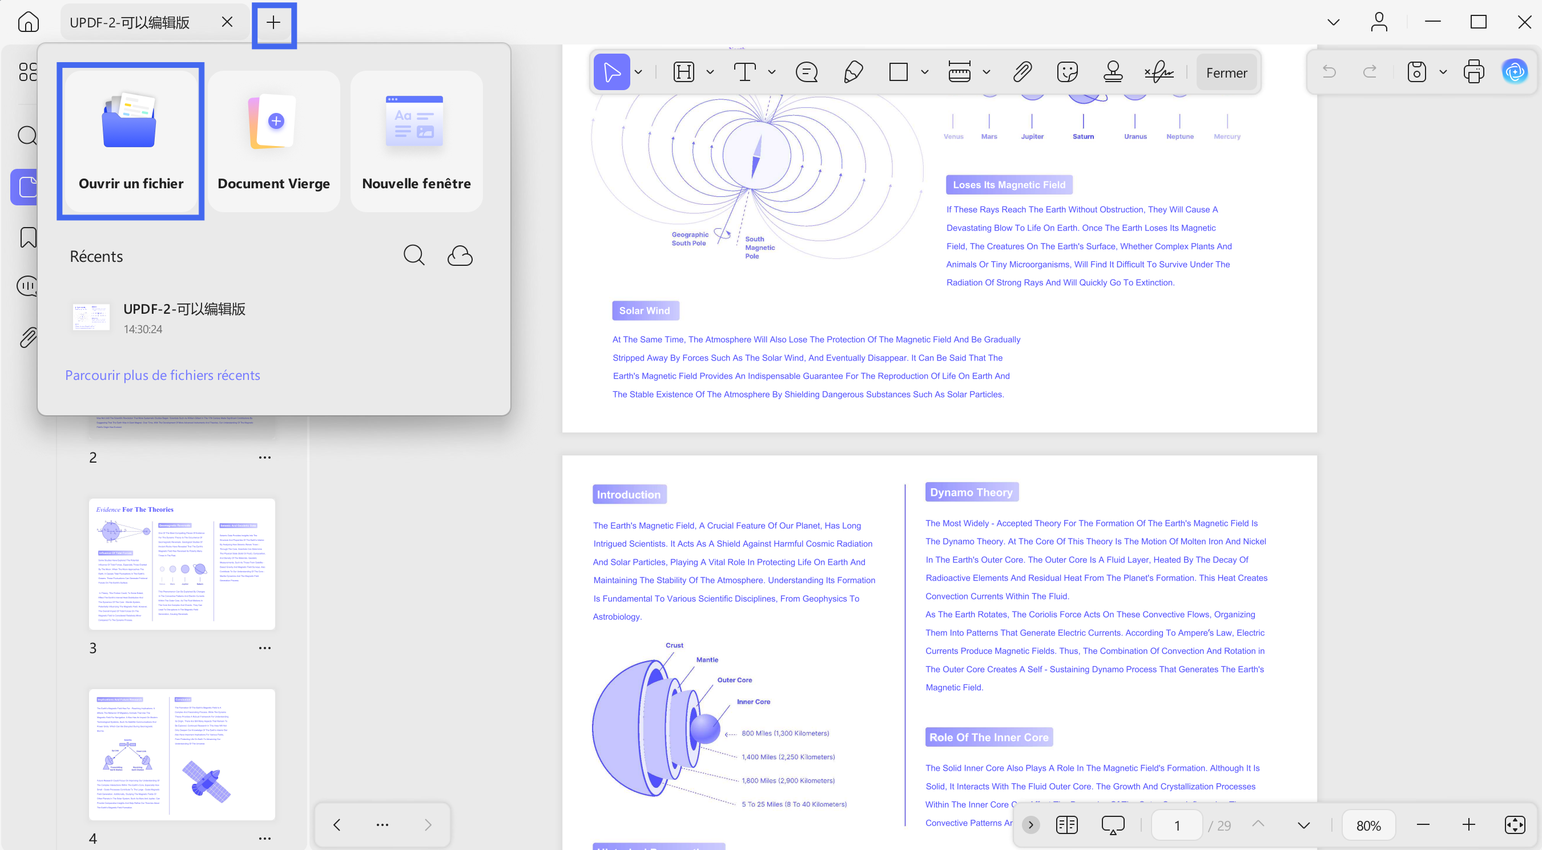This screenshot has width=1542, height=850.
Task: Open the bookmarks panel in sidebar
Action: (x=28, y=237)
